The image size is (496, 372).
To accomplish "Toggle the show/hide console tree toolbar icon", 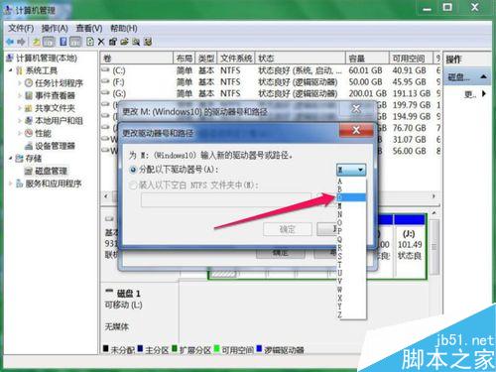I will click(49, 42).
